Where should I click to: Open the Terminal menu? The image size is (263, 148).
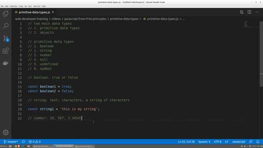click(x=37, y=6)
